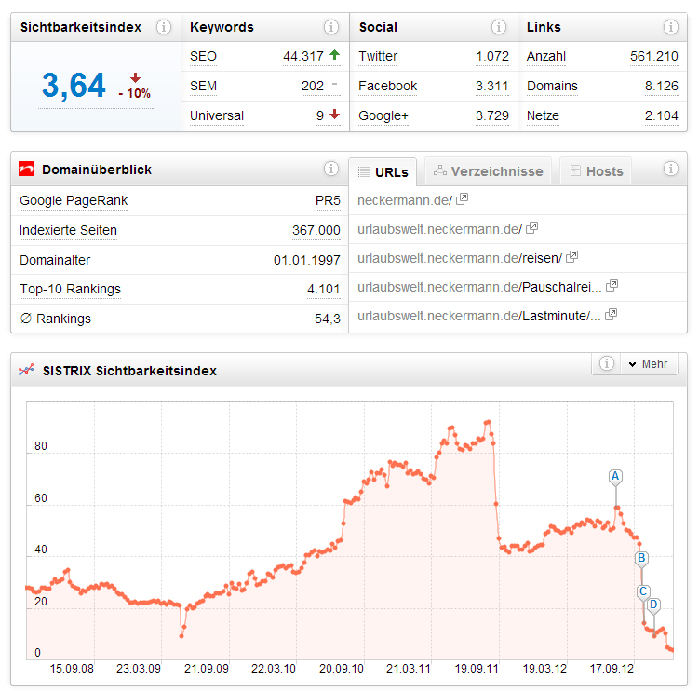Click info icon in chart header
The image size is (699, 693).
click(607, 363)
